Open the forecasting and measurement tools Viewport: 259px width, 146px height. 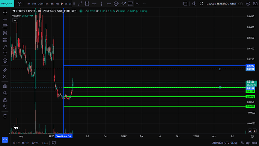point(5,40)
